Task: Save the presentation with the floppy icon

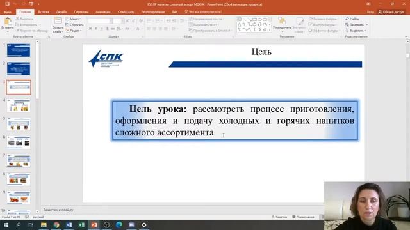Action: pos(7,4)
